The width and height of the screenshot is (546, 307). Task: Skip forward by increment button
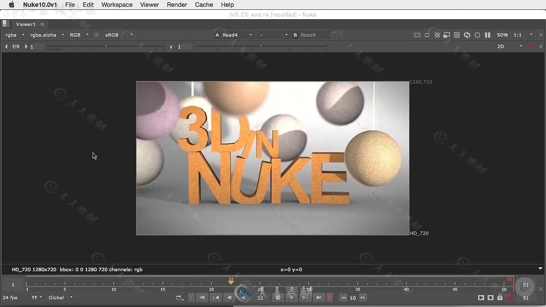coord(363,298)
